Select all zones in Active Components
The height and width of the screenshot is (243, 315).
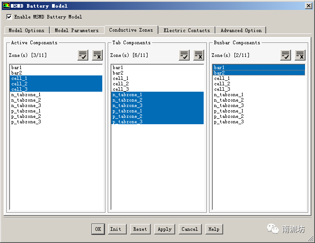pos(83,55)
